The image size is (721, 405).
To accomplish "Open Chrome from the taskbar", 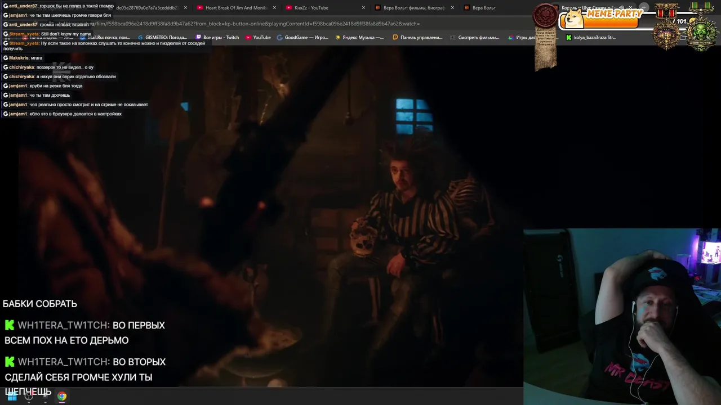I will click(x=62, y=396).
